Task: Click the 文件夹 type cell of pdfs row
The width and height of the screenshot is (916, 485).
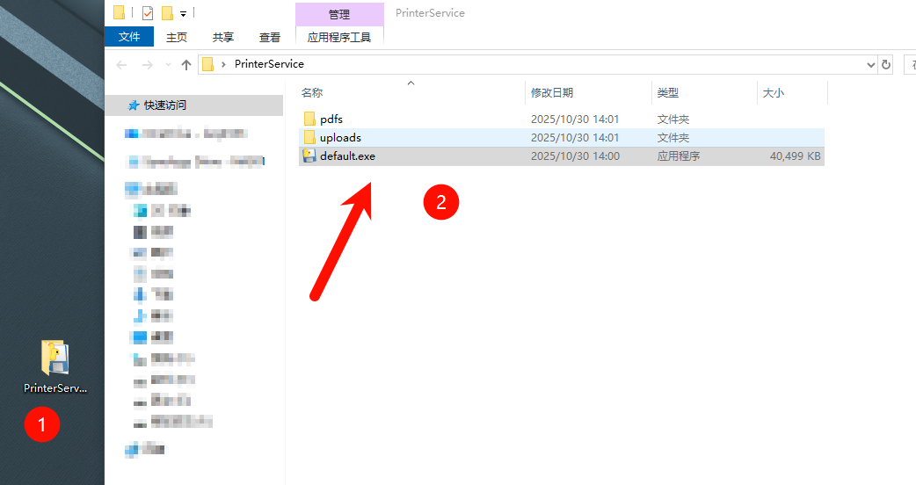Action: click(x=673, y=119)
